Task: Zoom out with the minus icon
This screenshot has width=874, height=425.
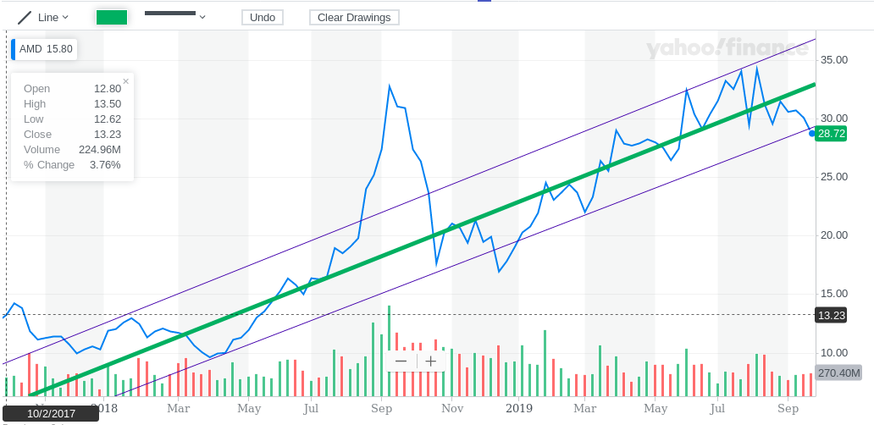Action: 401,362
